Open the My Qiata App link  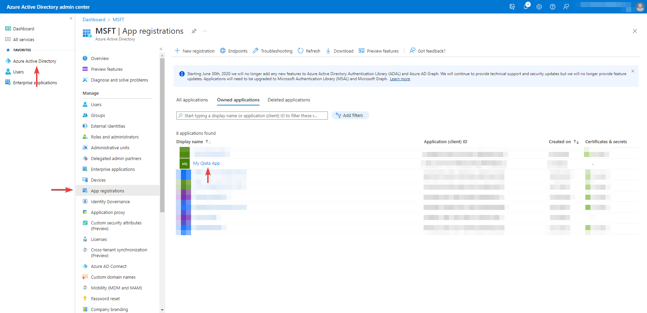point(206,163)
